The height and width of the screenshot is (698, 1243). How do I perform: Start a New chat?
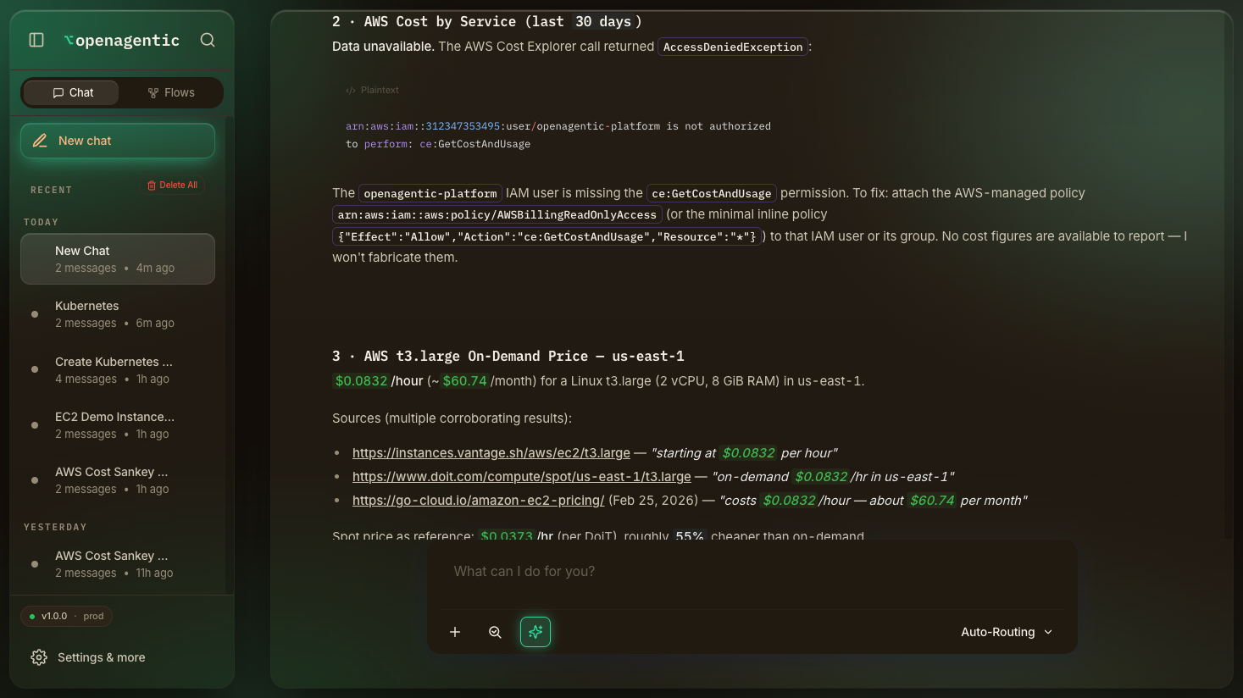click(118, 141)
